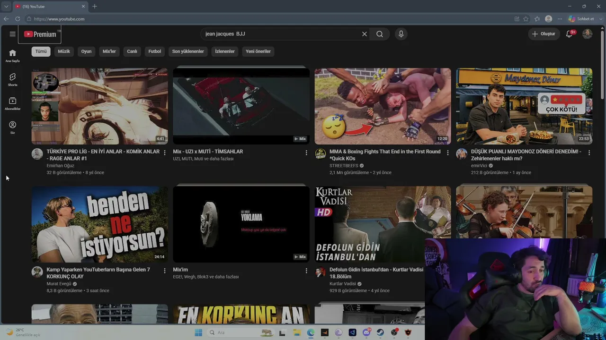Select the Futbol filter chip
The image size is (606, 340).
coord(155,51)
